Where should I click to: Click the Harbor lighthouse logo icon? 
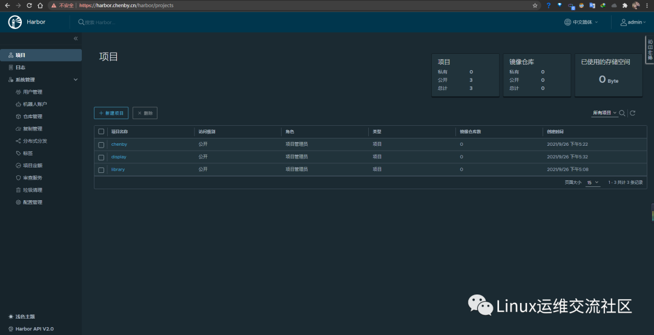[15, 22]
